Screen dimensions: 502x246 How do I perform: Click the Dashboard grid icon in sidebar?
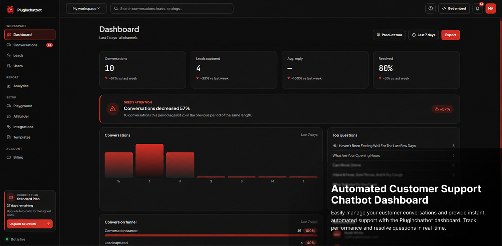[9, 34]
